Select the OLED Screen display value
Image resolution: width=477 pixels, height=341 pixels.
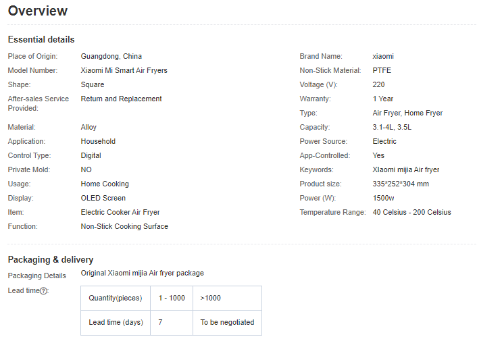click(103, 198)
